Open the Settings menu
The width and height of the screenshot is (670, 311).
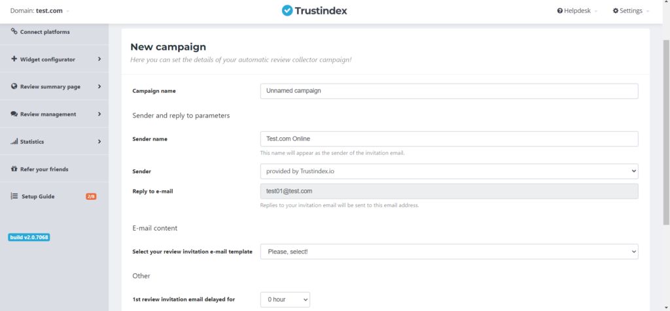click(631, 11)
